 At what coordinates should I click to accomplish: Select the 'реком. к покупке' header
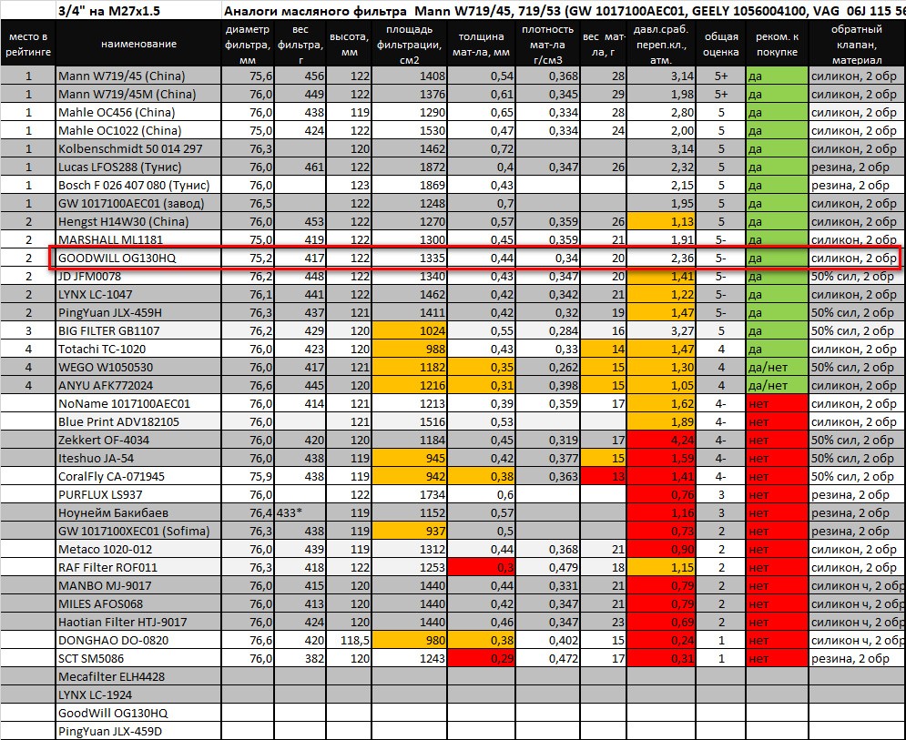click(777, 44)
